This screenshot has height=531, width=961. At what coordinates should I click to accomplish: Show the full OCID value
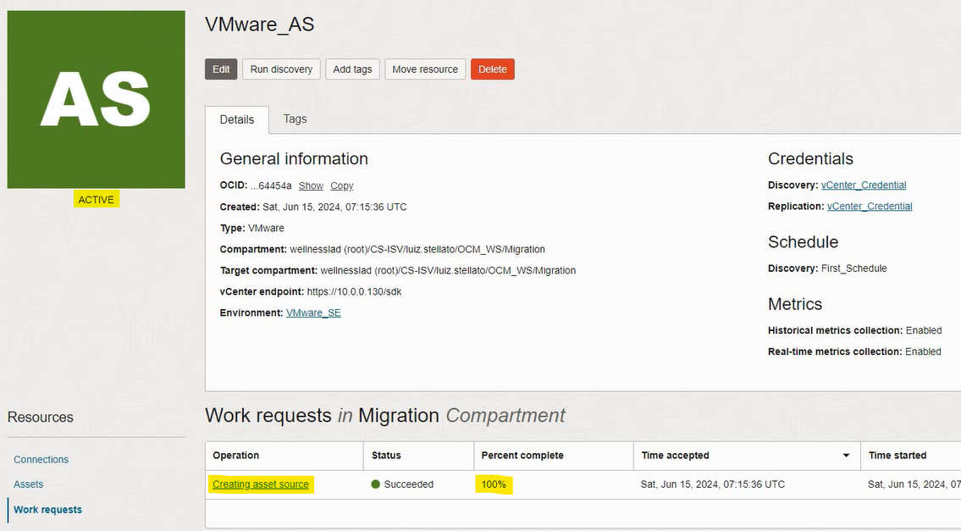(x=311, y=185)
